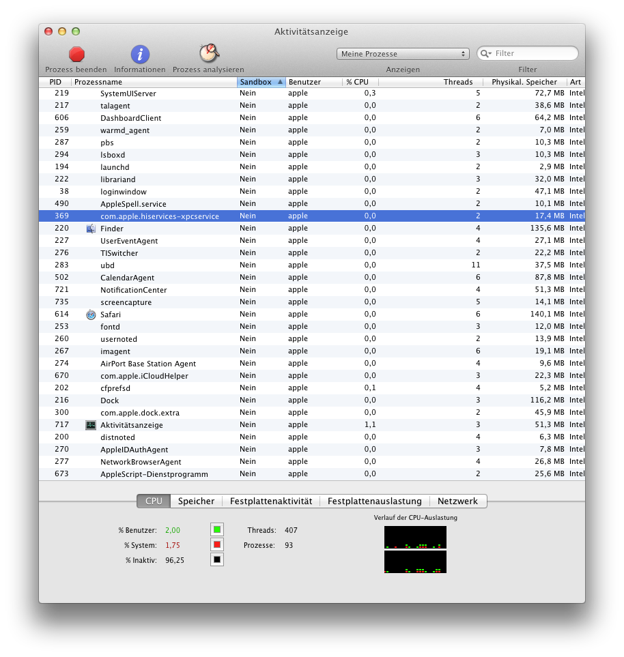The width and height of the screenshot is (624, 657).
Task: Select the Dock process row
Action: (312, 400)
